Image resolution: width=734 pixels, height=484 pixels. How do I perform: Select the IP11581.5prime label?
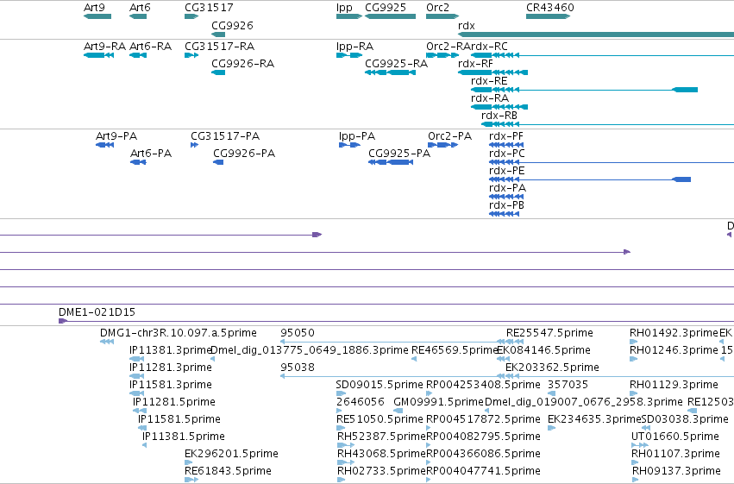(x=179, y=419)
